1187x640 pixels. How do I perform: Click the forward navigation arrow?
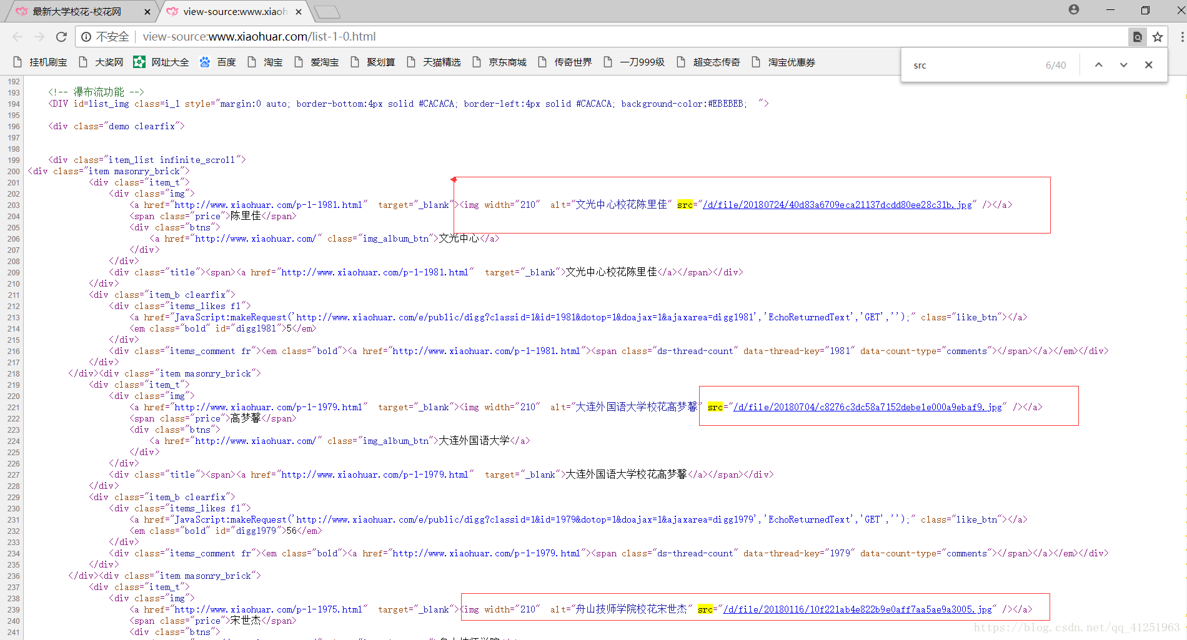39,36
